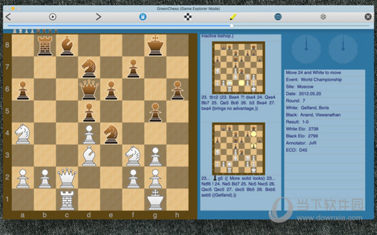
Task: Select the black king on g8
Action: (155, 46)
